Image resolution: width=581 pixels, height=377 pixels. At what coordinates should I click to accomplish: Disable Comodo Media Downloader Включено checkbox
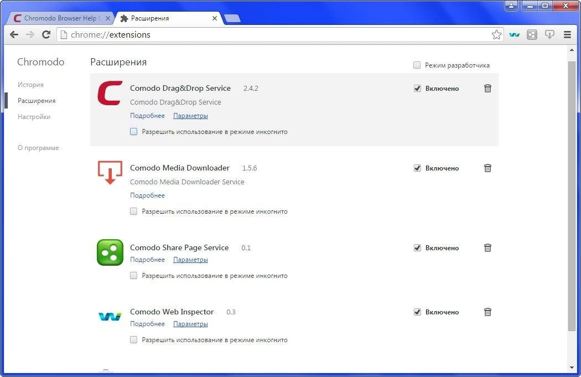click(417, 168)
